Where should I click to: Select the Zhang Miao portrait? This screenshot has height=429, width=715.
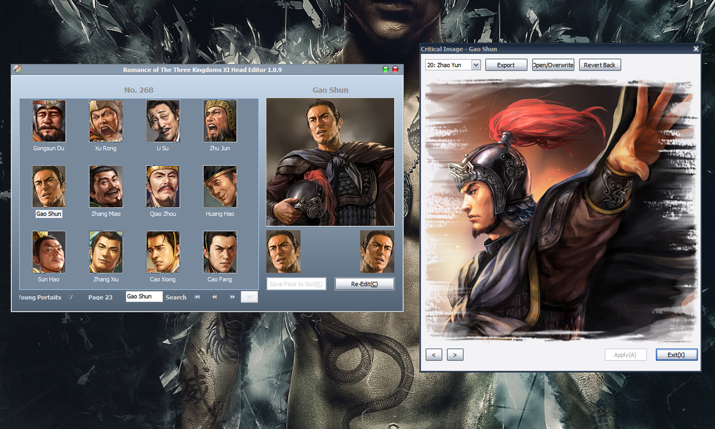106,186
